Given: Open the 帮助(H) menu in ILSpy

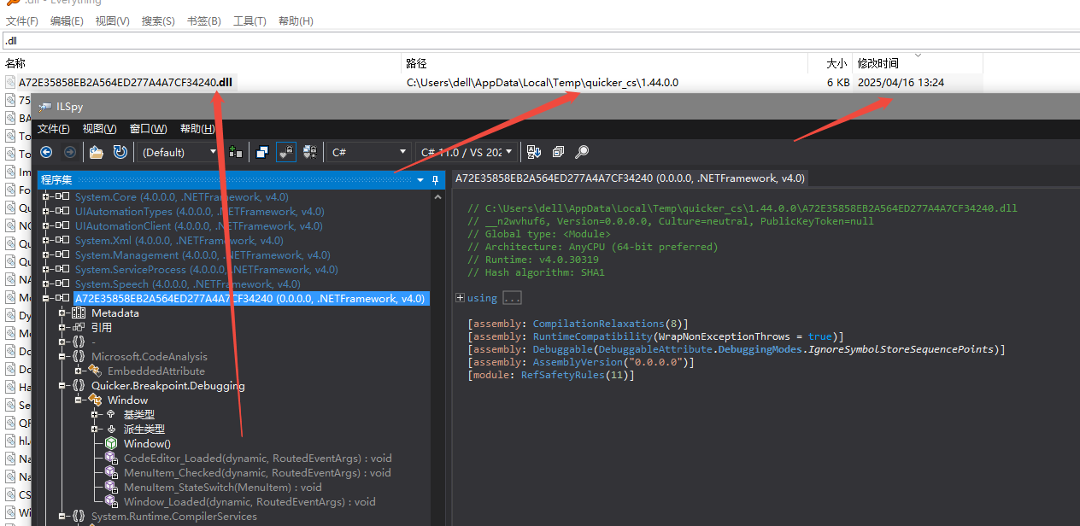Looking at the screenshot, I should 197,129.
